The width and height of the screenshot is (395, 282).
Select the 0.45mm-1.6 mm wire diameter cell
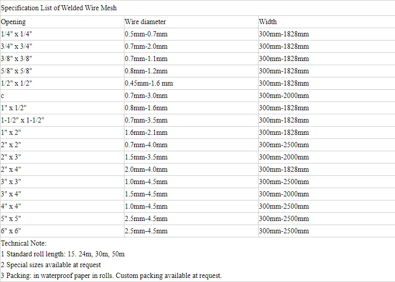point(149,83)
